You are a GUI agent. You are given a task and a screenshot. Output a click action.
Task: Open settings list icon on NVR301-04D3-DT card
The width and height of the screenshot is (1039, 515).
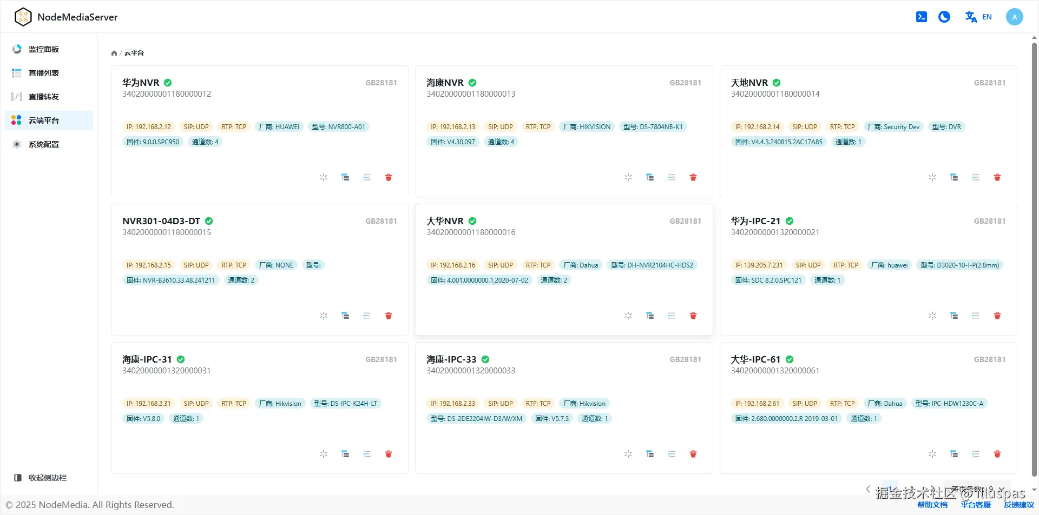[x=367, y=316]
